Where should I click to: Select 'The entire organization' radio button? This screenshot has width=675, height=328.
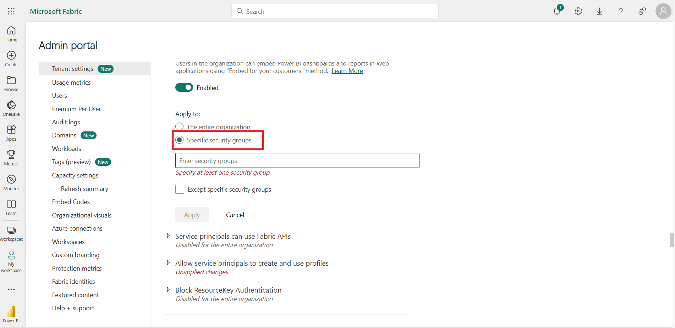180,126
